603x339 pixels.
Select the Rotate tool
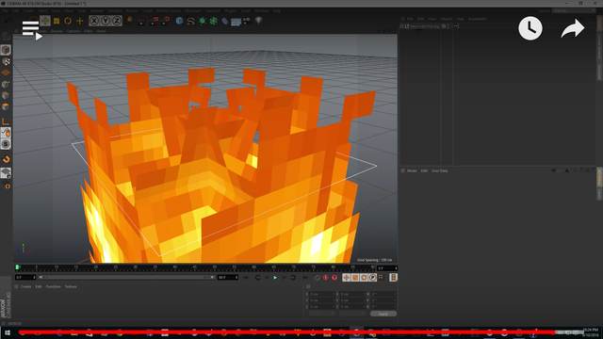(x=68, y=21)
